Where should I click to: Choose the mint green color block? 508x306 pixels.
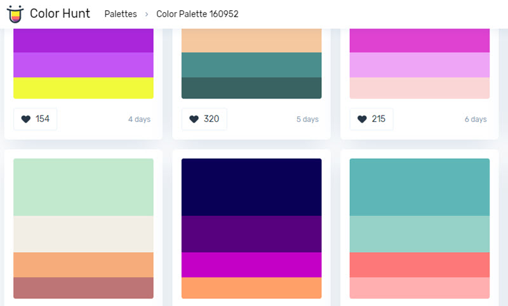tap(83, 187)
